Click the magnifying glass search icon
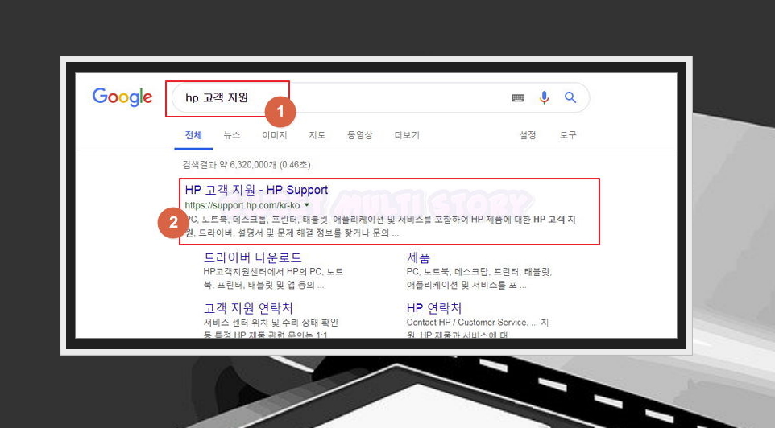The height and width of the screenshot is (428, 775). [570, 97]
